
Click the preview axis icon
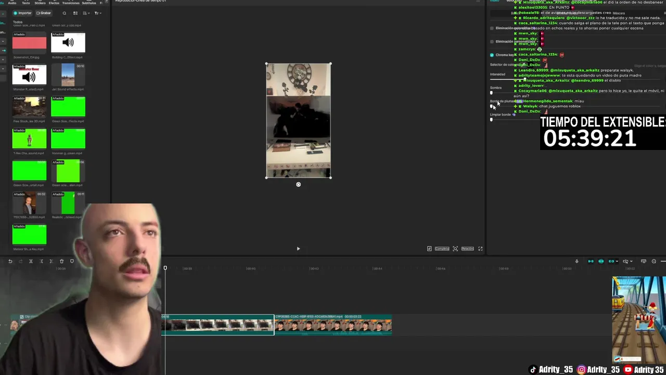coord(644,261)
